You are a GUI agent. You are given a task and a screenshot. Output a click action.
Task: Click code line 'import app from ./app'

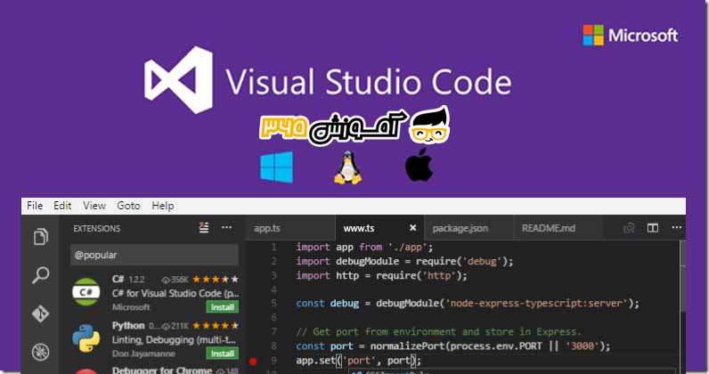tap(364, 248)
